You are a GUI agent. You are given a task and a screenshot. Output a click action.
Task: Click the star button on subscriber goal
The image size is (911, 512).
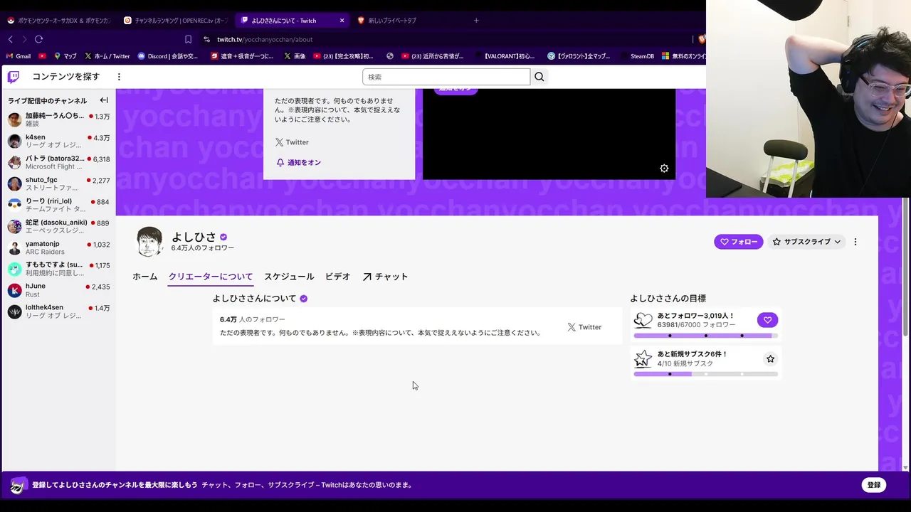(770, 359)
